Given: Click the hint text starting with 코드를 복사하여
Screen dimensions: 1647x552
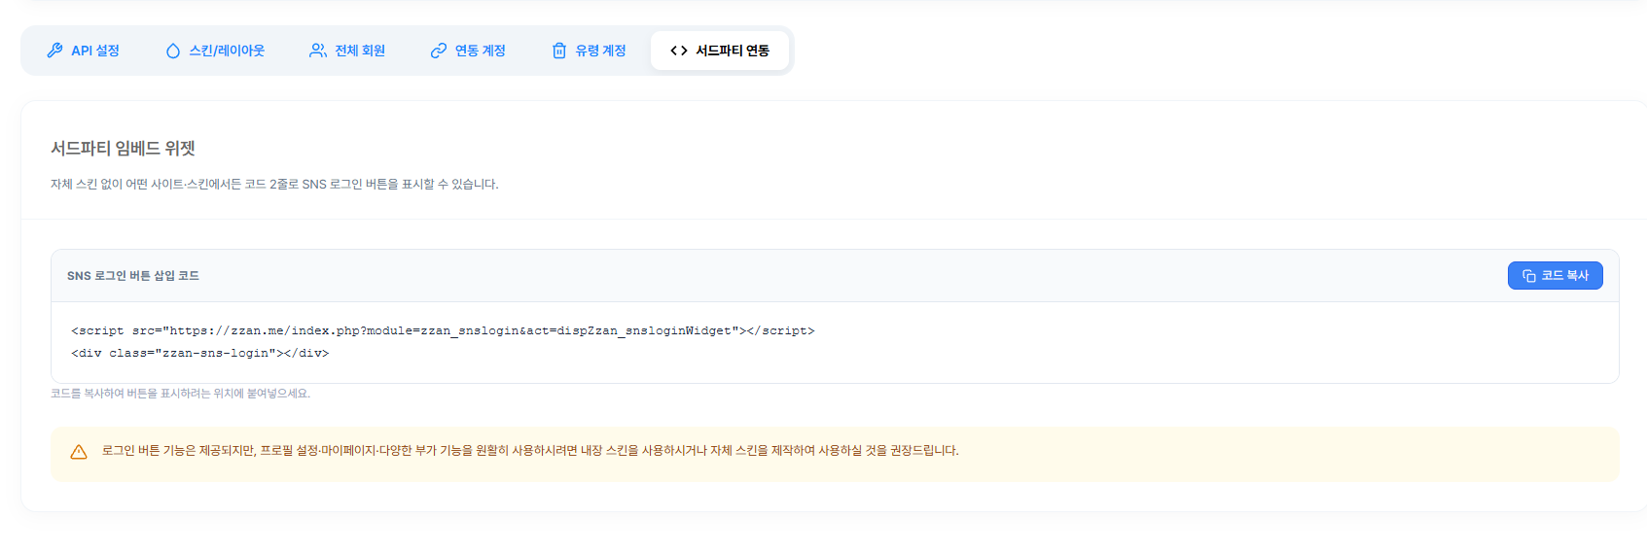Looking at the screenshot, I should [x=181, y=394].
